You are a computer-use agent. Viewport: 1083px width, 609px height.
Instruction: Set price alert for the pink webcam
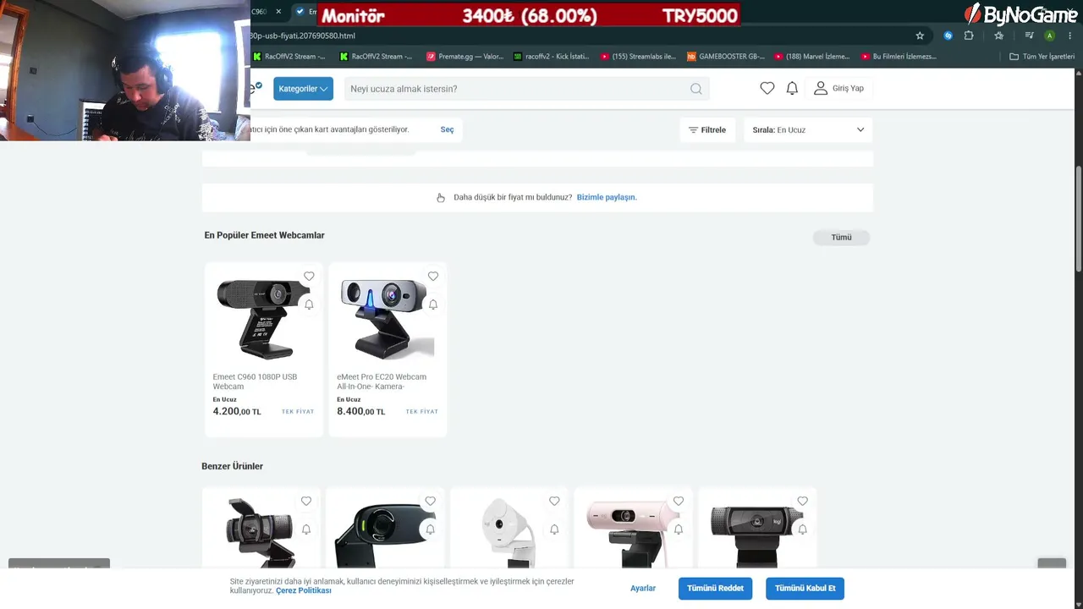(679, 529)
